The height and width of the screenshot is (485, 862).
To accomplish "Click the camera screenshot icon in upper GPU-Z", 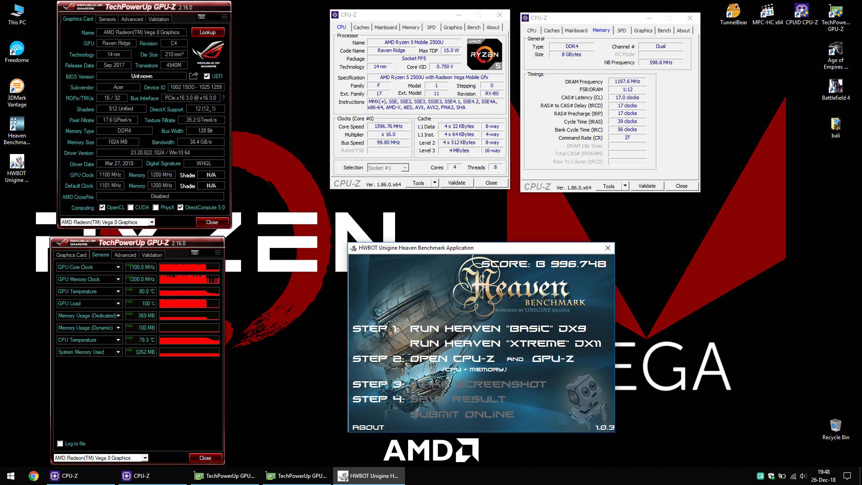I will click(202, 17).
